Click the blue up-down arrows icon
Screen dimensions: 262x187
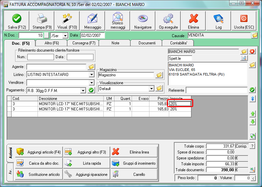(253, 99)
